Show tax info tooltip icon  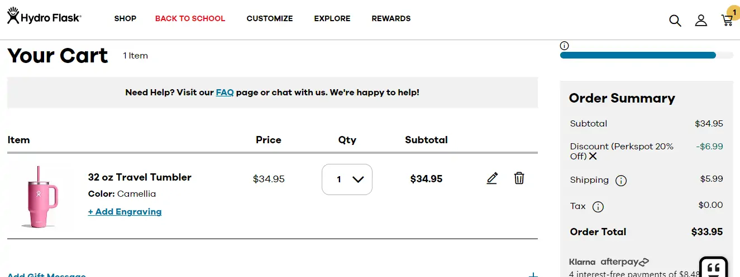coord(598,207)
